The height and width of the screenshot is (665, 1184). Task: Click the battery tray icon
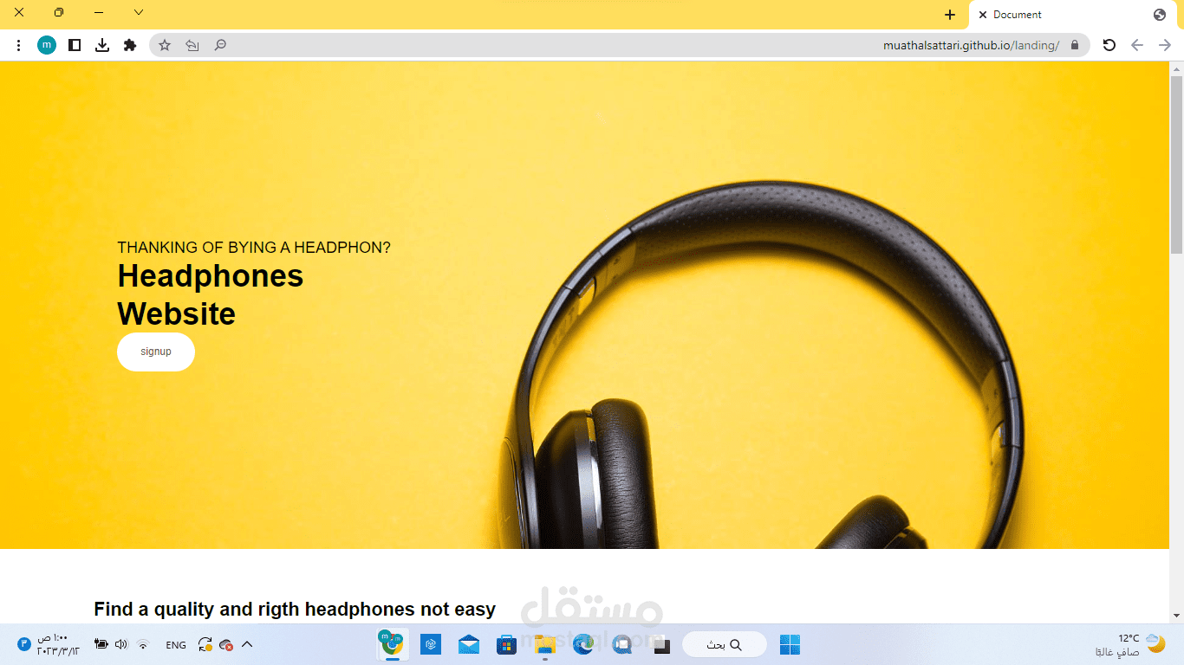(101, 644)
